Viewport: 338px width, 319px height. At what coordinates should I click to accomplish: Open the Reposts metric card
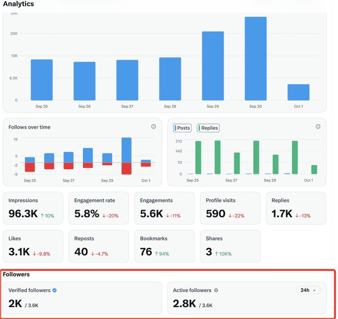coord(99,246)
